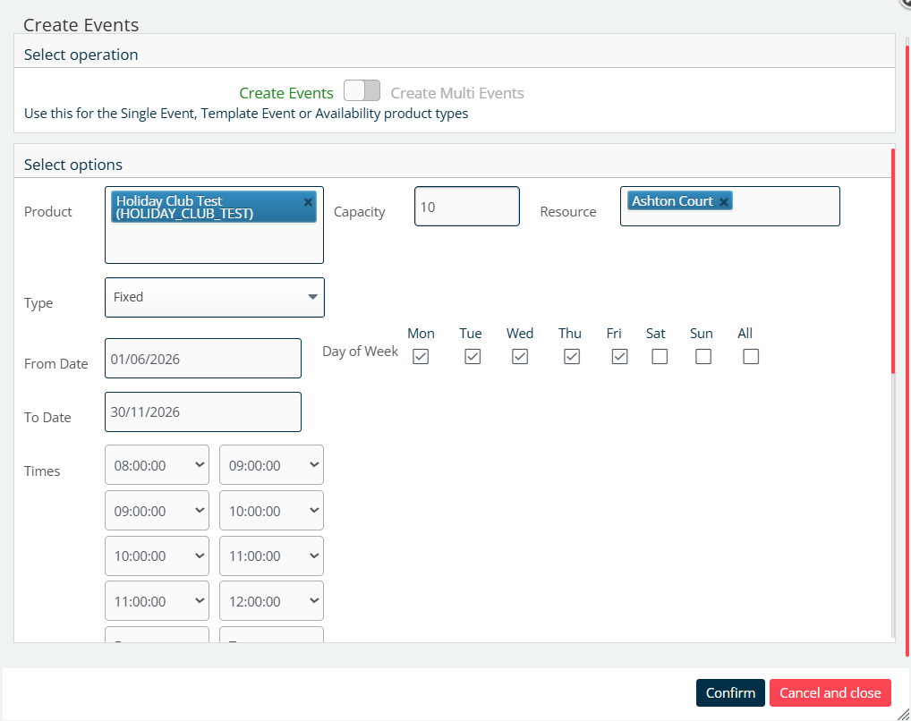Click the Capacity input field
The height and width of the screenshot is (721, 911).
467,207
